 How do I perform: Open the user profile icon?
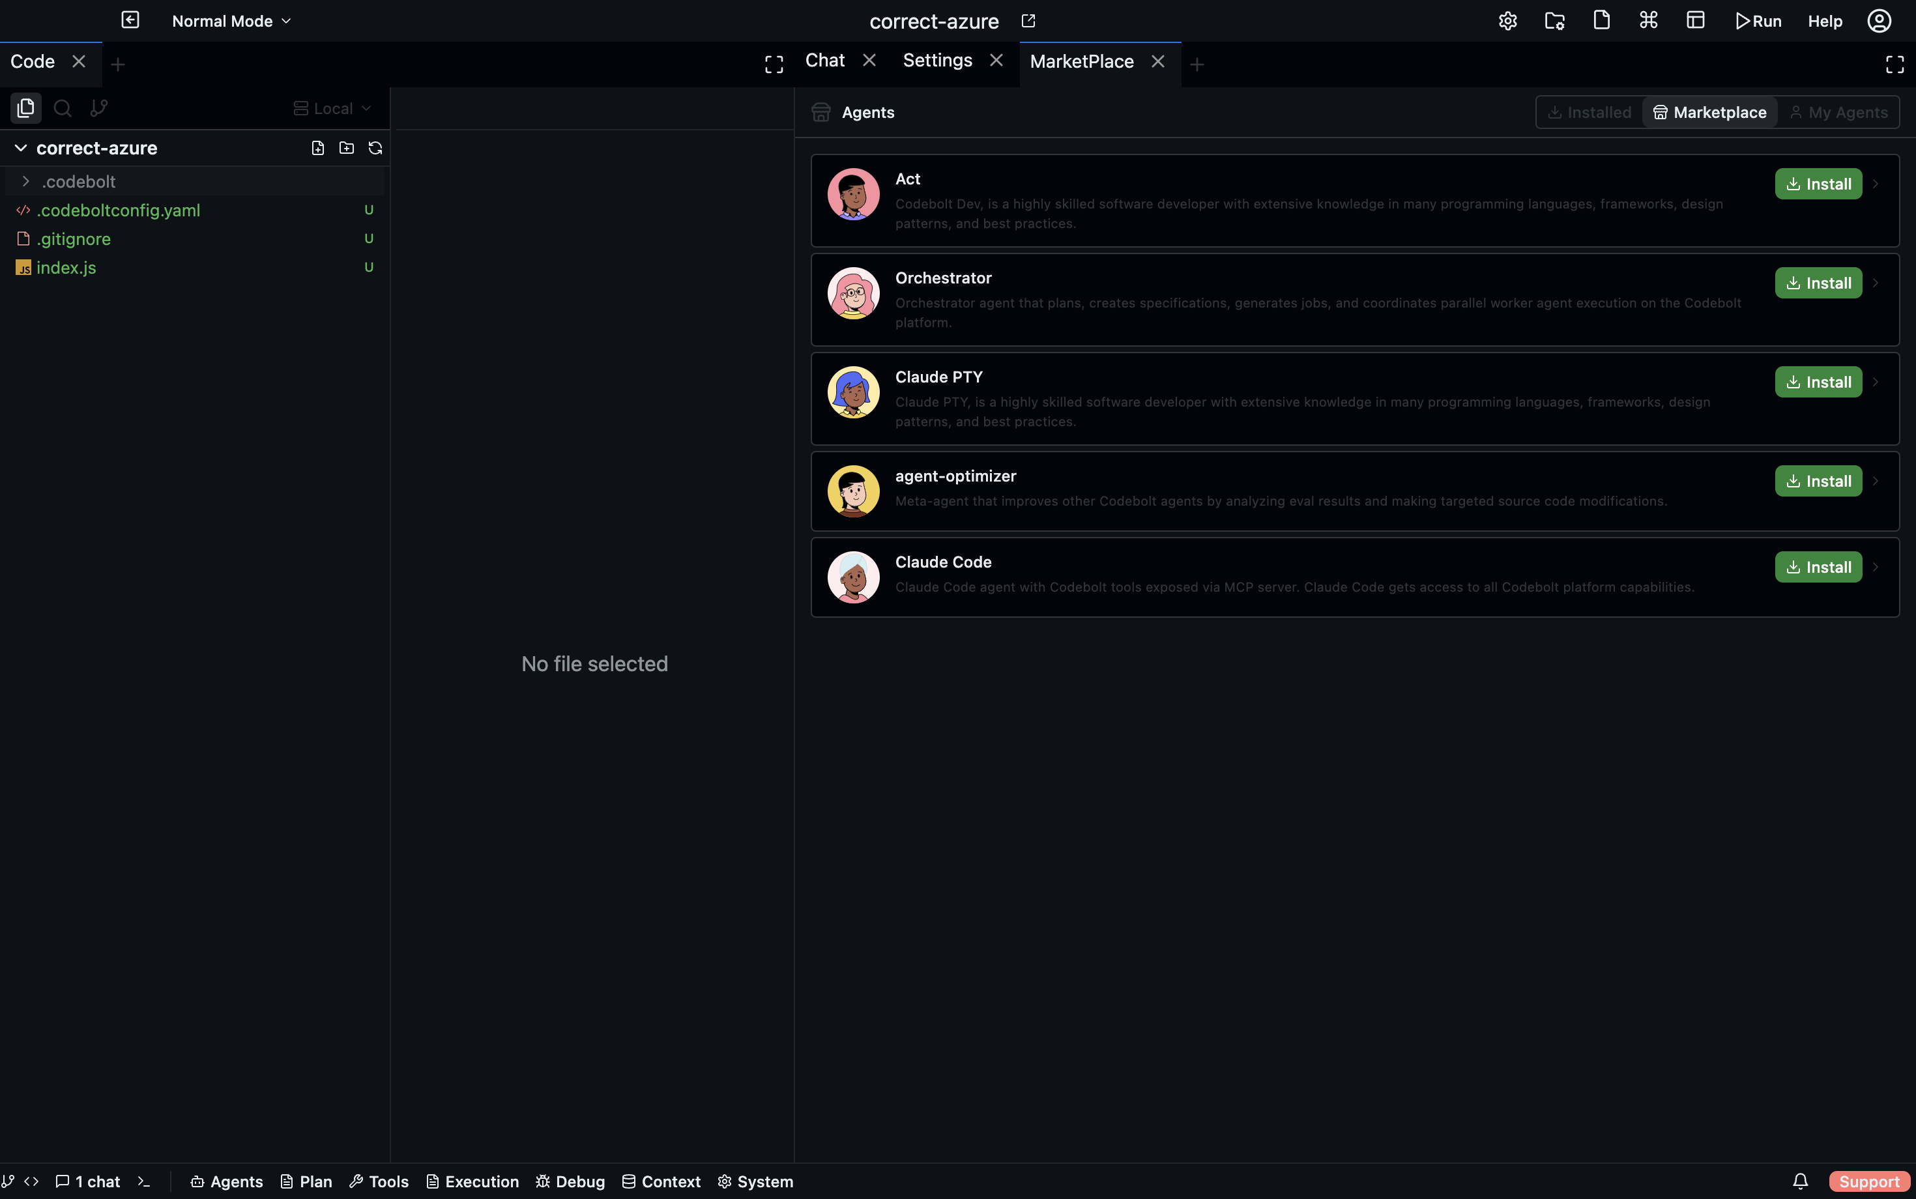click(1880, 21)
